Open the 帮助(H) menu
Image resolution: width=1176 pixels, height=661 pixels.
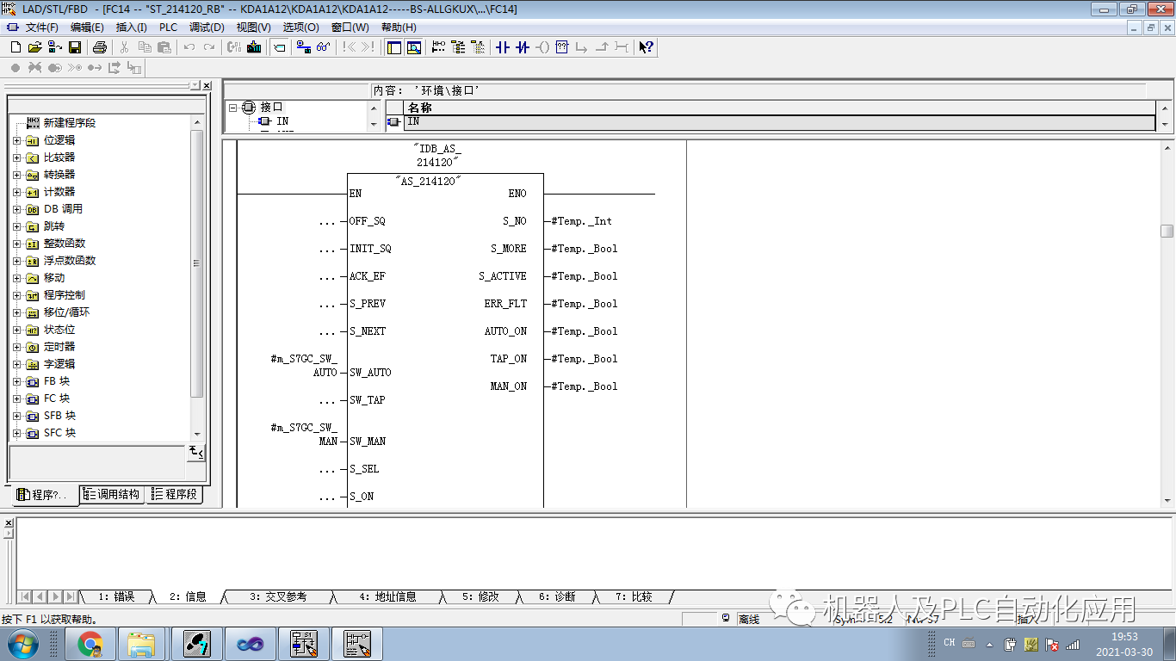pos(399,28)
